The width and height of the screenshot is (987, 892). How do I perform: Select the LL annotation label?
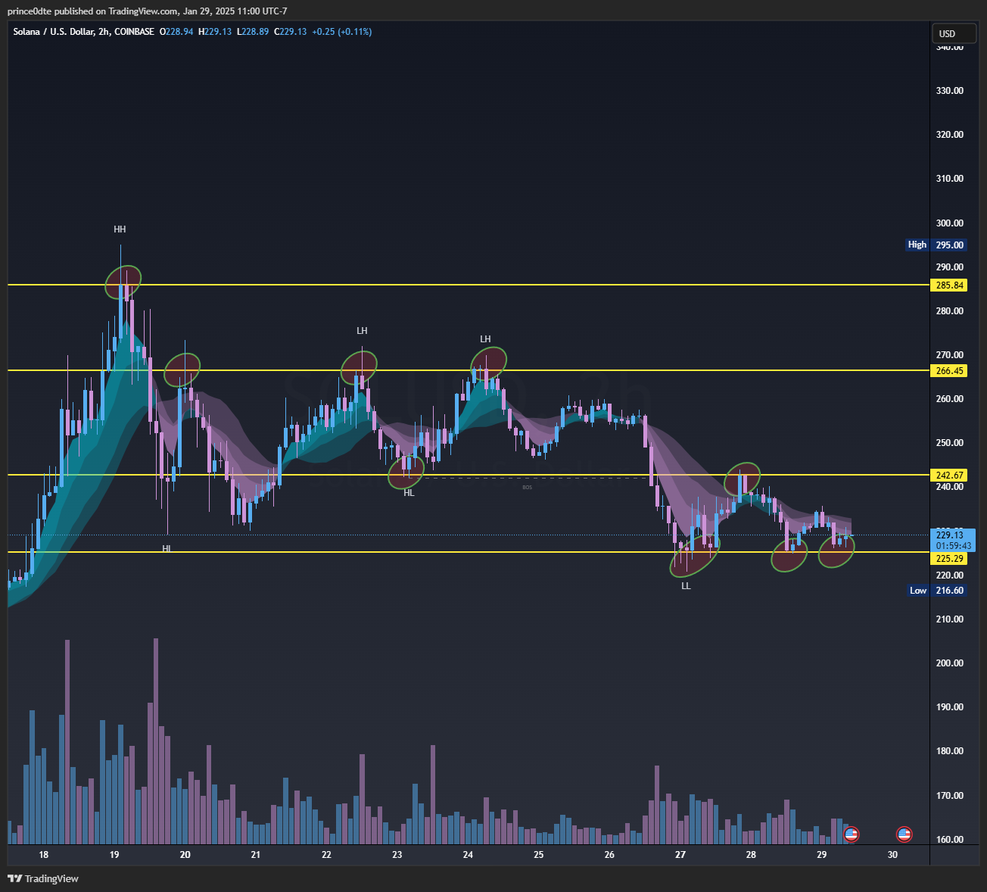tap(686, 586)
